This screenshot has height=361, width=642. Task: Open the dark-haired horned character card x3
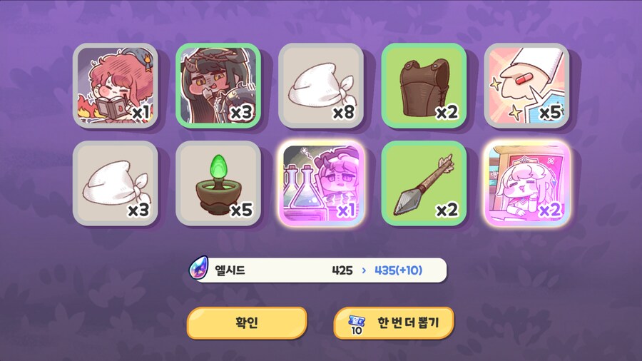point(218,86)
